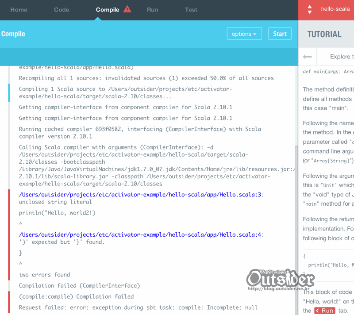This screenshot has height=315, width=354.
Task: Click the 'Explore' tutorial page title
Action: point(342,57)
